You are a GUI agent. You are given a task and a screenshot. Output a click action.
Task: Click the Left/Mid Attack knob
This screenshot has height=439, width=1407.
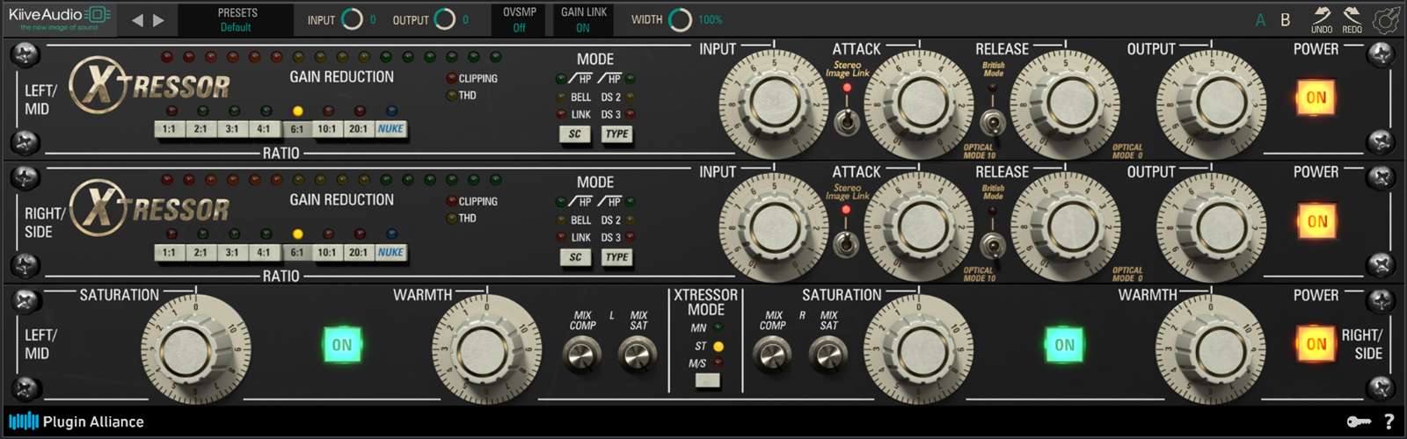pyautogui.click(x=919, y=102)
